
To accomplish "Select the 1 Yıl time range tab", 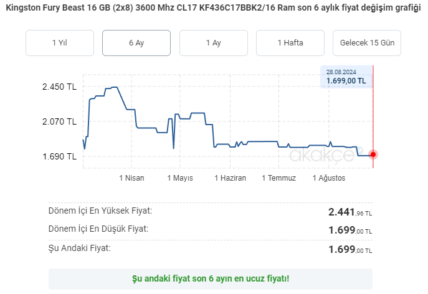I will coord(60,43).
